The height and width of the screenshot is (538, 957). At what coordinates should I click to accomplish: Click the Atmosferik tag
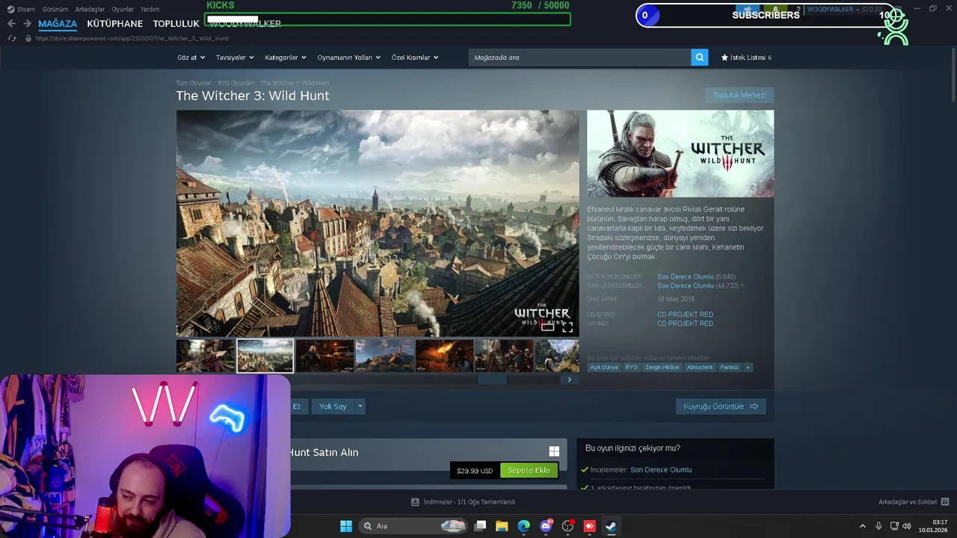pos(700,368)
